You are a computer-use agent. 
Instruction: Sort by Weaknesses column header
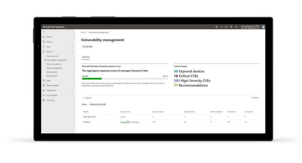[x=231, y=112]
